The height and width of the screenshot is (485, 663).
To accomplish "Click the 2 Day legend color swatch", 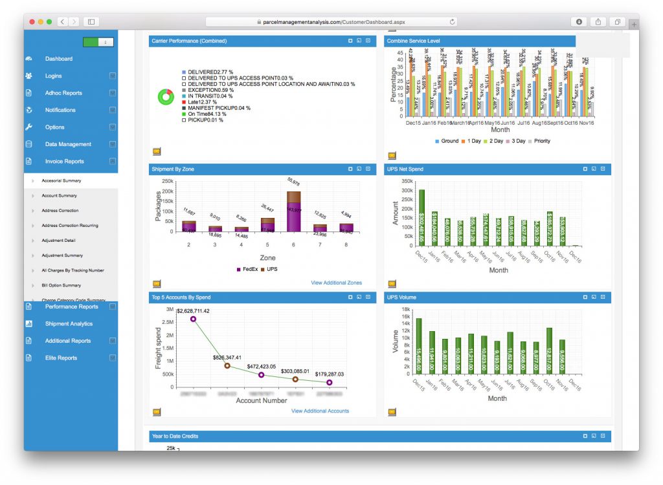I will coord(484,140).
